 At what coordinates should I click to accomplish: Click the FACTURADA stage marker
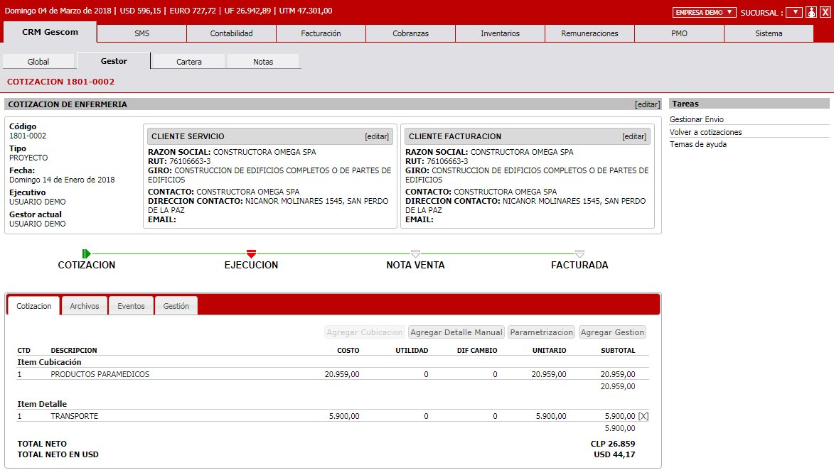579,253
